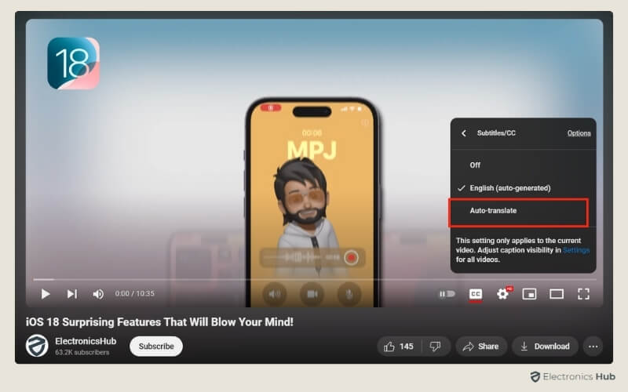
Task: Open the ElectronicsHub channel name
Action: 86,341
